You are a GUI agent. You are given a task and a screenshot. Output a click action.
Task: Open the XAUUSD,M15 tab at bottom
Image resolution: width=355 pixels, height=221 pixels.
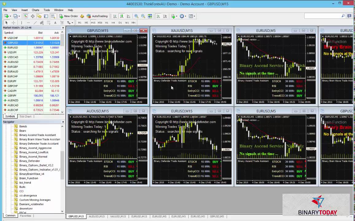pos(118,216)
